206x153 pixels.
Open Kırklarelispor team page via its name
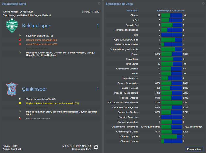[x=36, y=26]
